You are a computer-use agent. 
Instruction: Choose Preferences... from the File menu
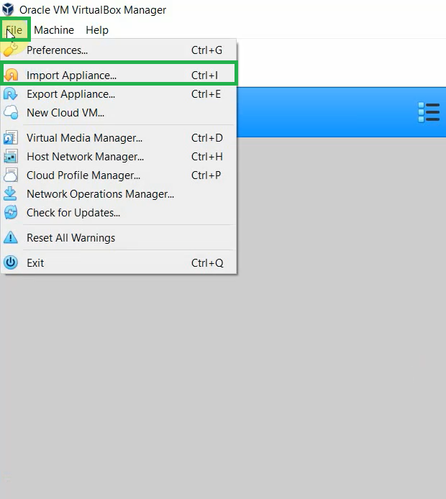119,50
